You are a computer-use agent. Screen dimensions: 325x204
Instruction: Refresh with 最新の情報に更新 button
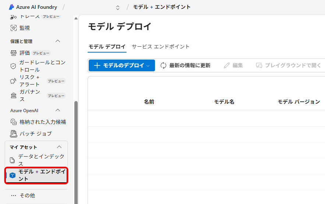click(x=186, y=65)
